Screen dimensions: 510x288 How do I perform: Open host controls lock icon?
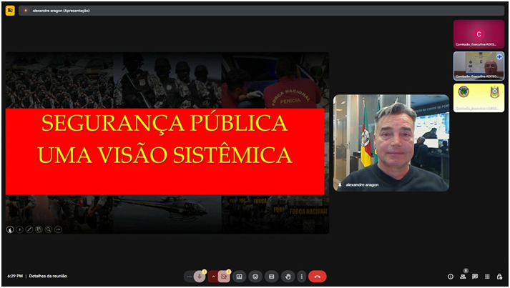pos(499,277)
